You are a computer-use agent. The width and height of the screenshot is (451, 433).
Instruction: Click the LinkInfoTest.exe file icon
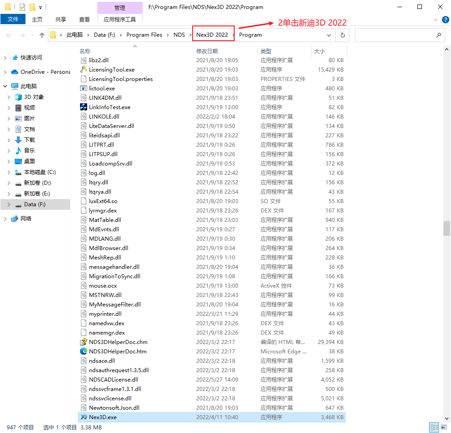pyautogui.click(x=84, y=107)
